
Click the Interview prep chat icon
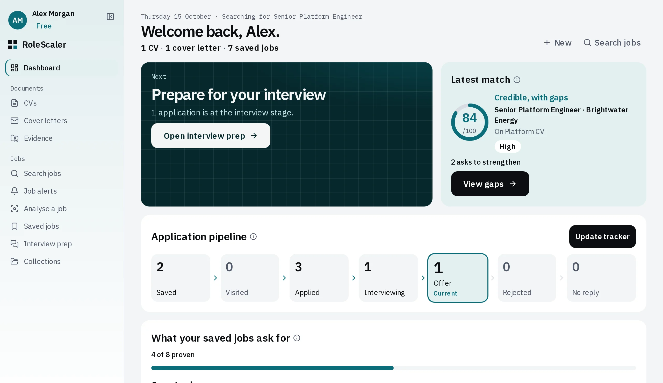click(15, 244)
